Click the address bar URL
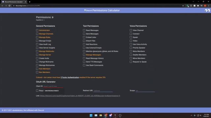 [x=28, y=6]
